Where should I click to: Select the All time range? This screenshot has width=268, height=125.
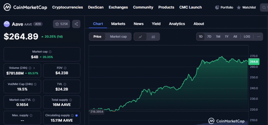click(x=235, y=37)
